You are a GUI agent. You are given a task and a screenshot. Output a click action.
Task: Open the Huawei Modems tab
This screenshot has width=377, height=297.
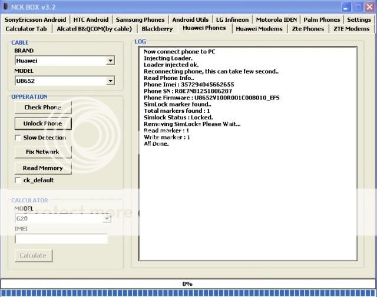tap(259, 28)
